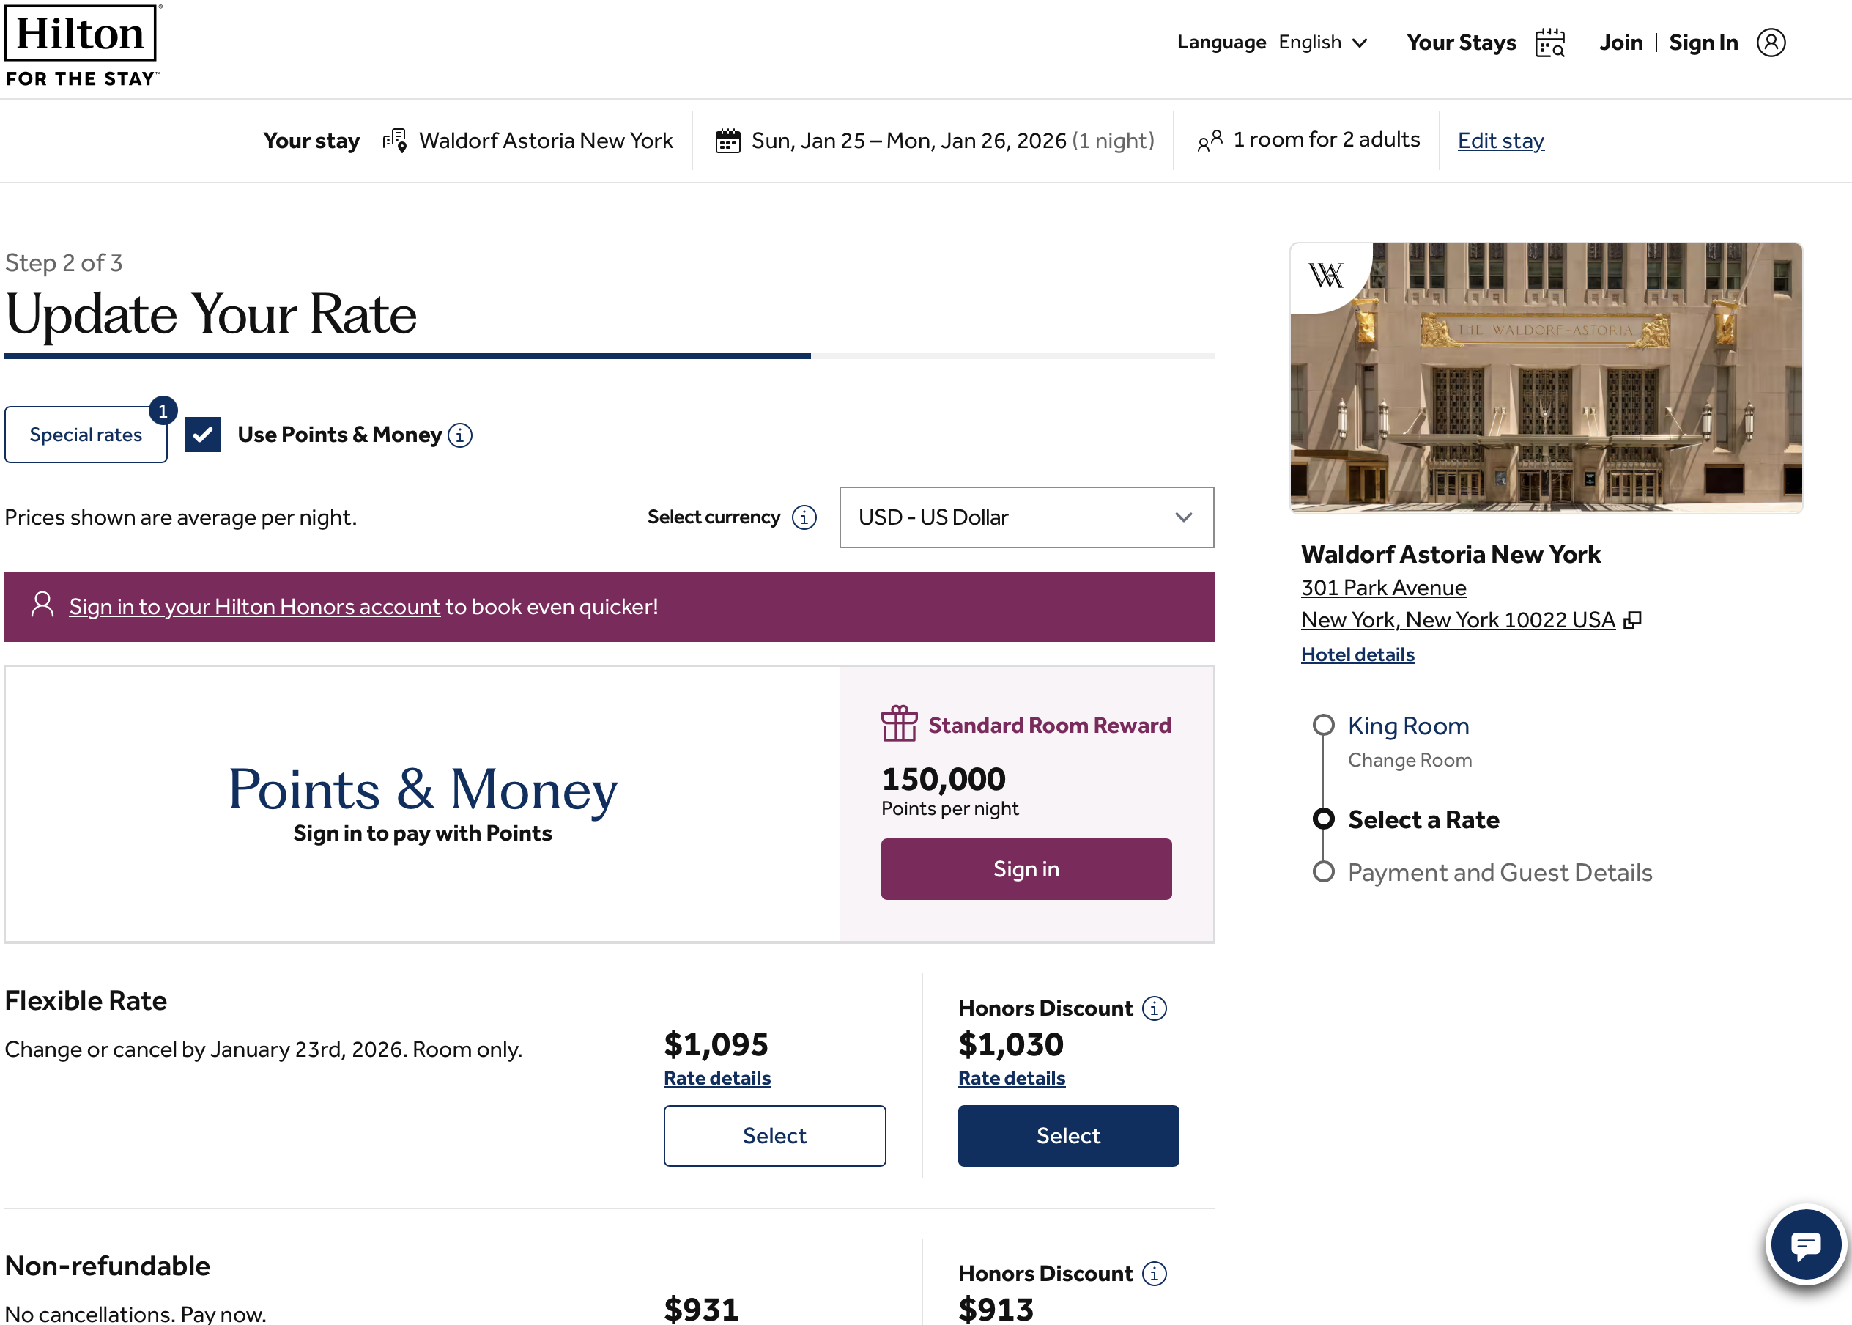This screenshot has width=1852, height=1325.
Task: Click Your Stays in header
Action: (1462, 43)
